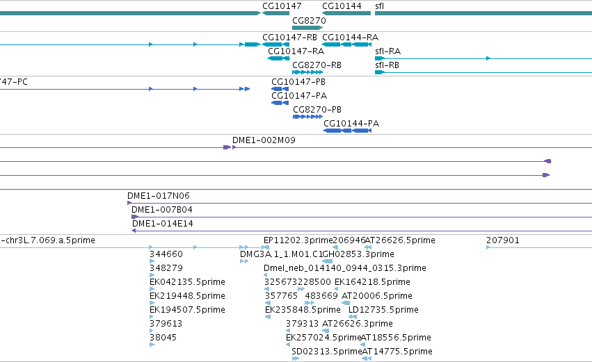Screen dimensions: 592x362
Task: Select feature label 379313
Action: [302, 324]
